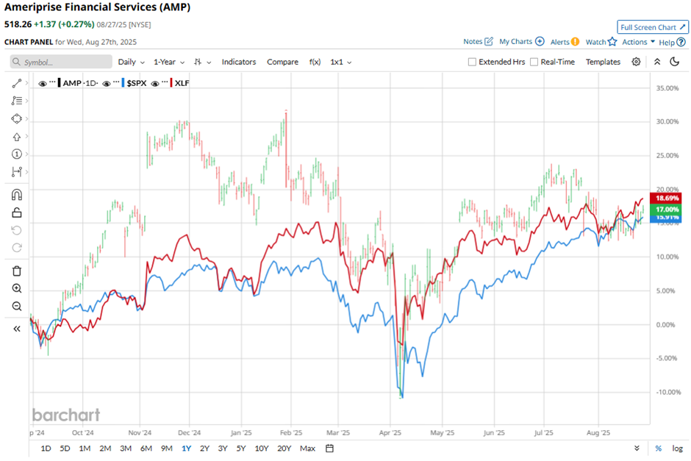This screenshot has height=461, width=691.
Task: Open Full Screen Chart
Action: pyautogui.click(x=653, y=27)
